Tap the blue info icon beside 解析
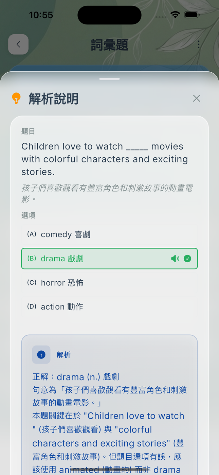 click(x=41, y=355)
